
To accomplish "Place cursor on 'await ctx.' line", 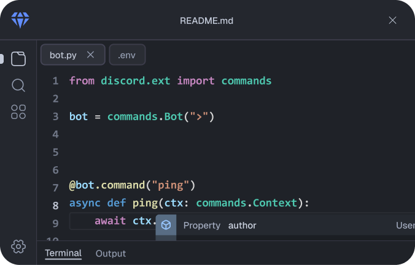I will click(126, 221).
